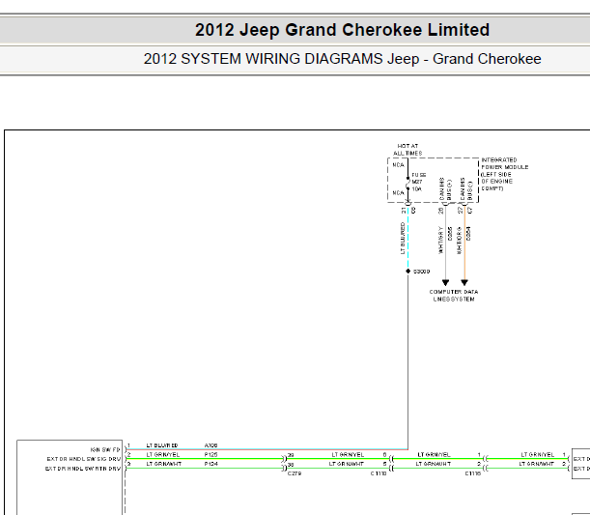The width and height of the screenshot is (590, 515).
Task: Click the 'EXT DR HNDL SW RTN DRV' label
Action: click(x=83, y=469)
